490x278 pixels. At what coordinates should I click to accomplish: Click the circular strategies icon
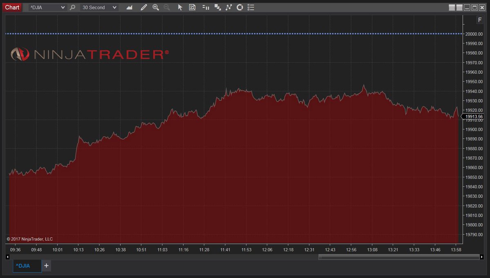tap(240, 7)
